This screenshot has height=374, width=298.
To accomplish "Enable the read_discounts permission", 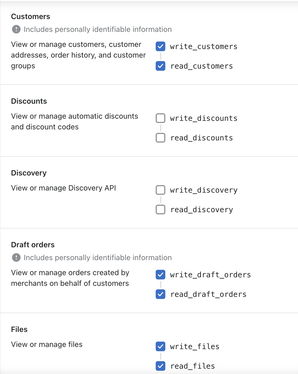I will coord(161,138).
